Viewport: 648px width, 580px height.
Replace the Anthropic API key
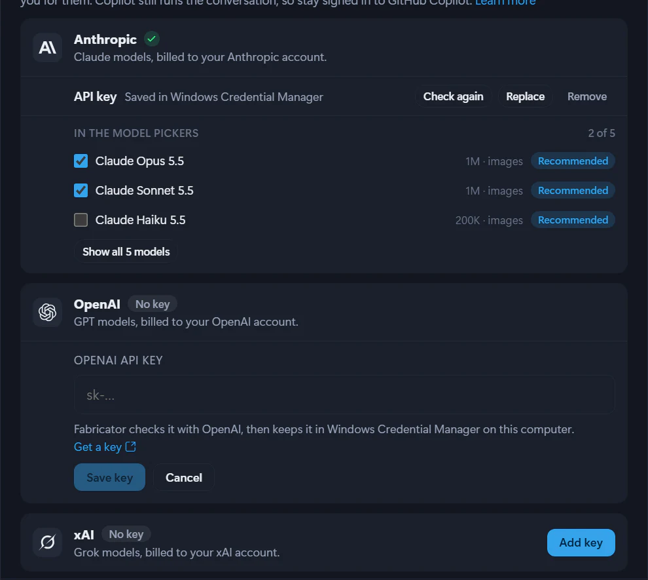(525, 96)
